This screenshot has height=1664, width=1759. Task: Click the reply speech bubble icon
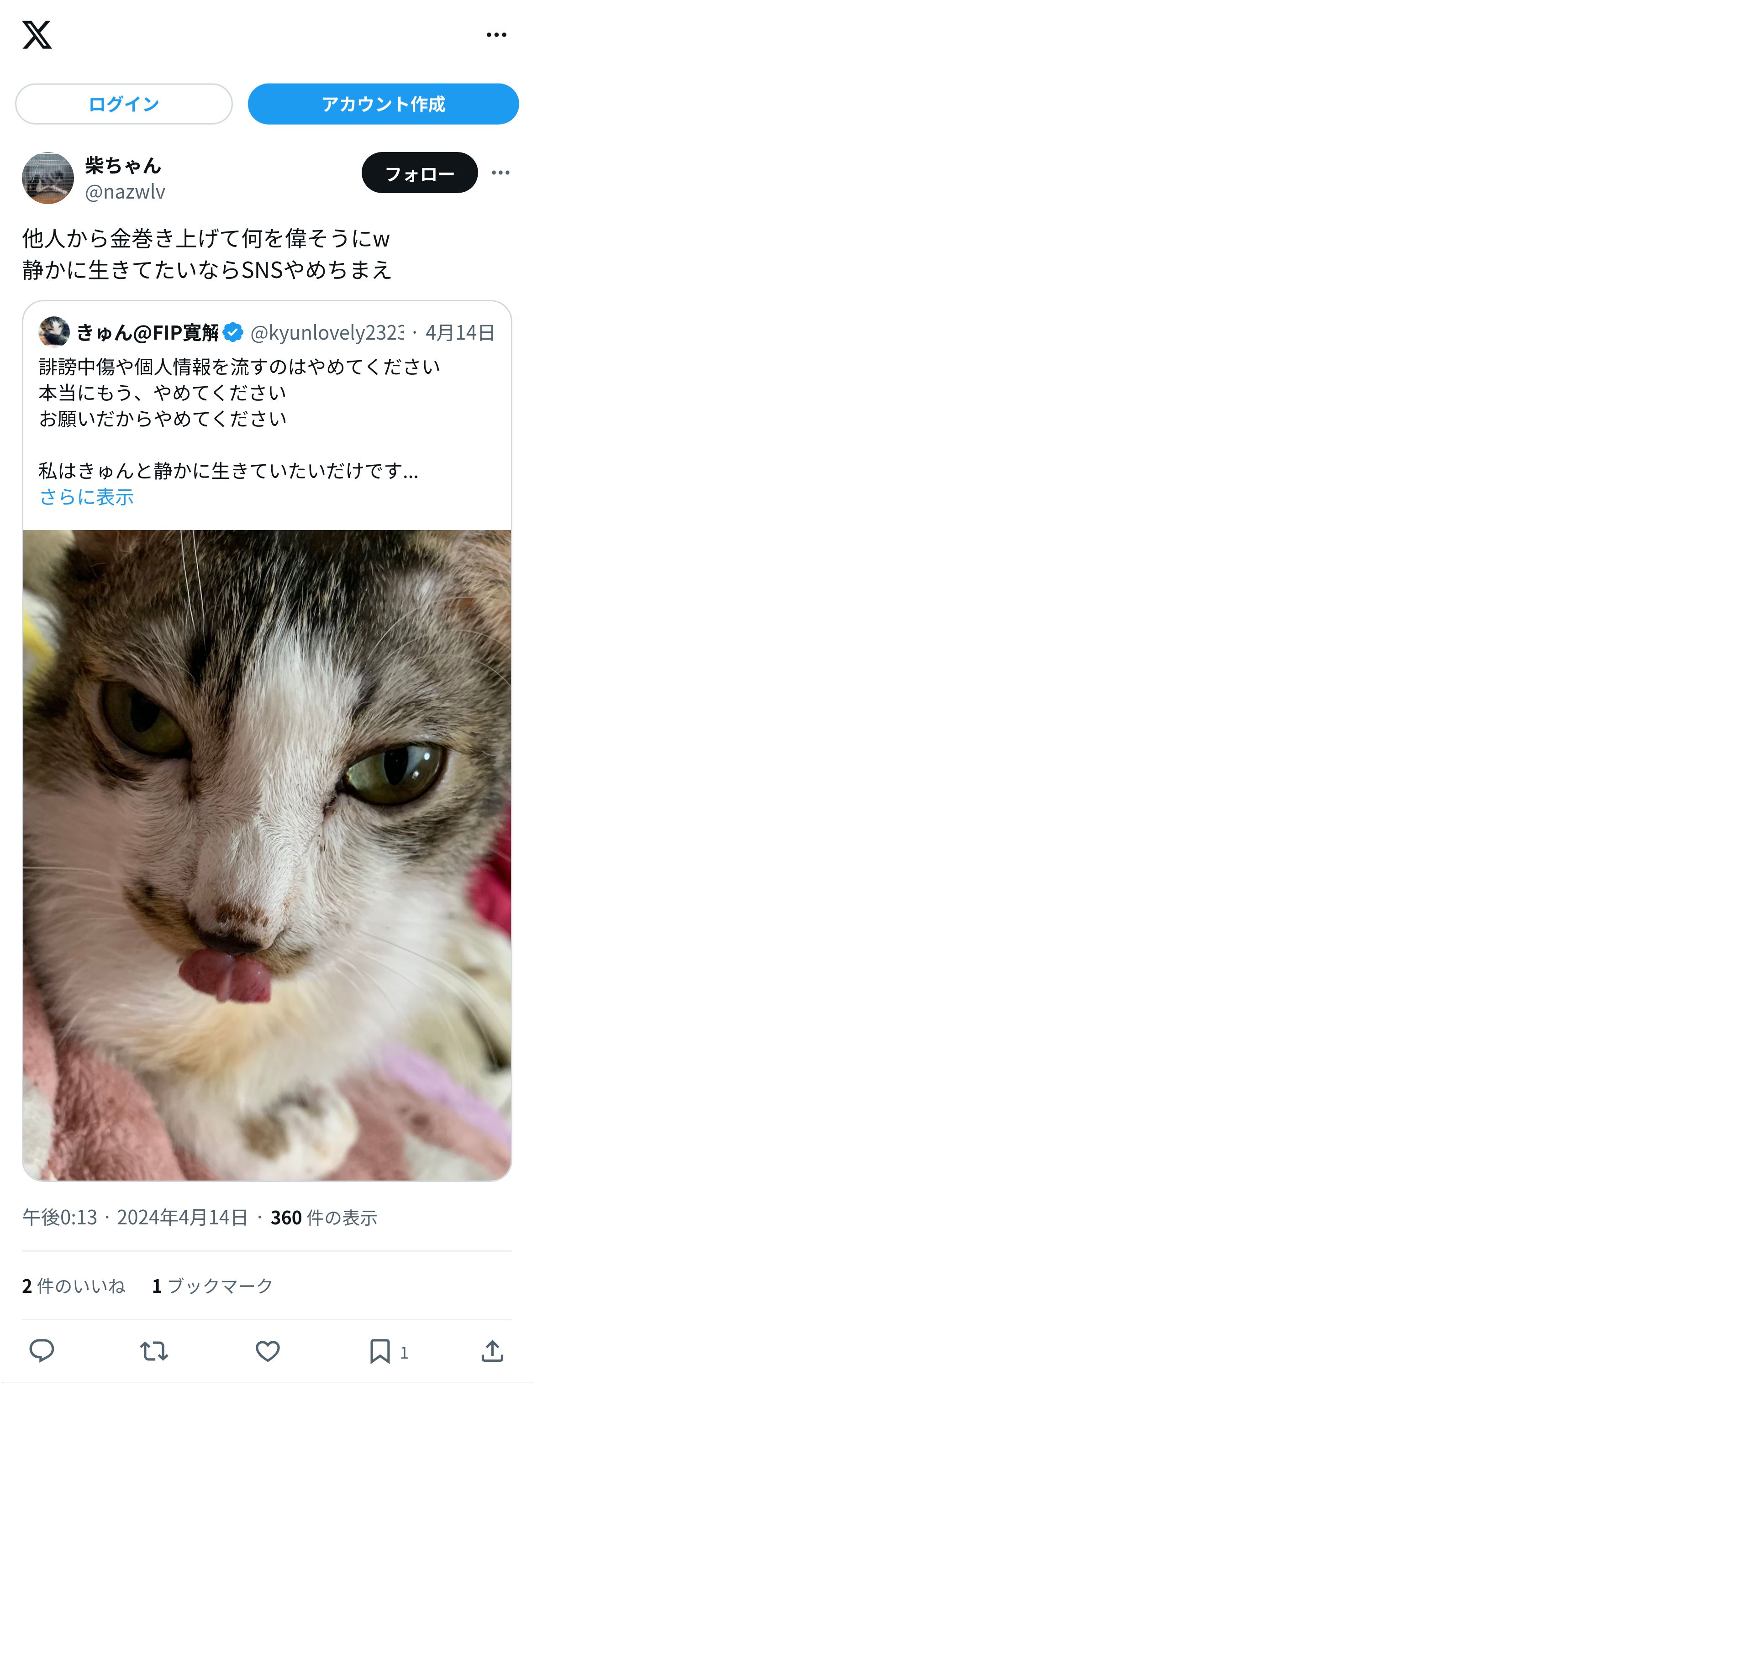tap(42, 1351)
